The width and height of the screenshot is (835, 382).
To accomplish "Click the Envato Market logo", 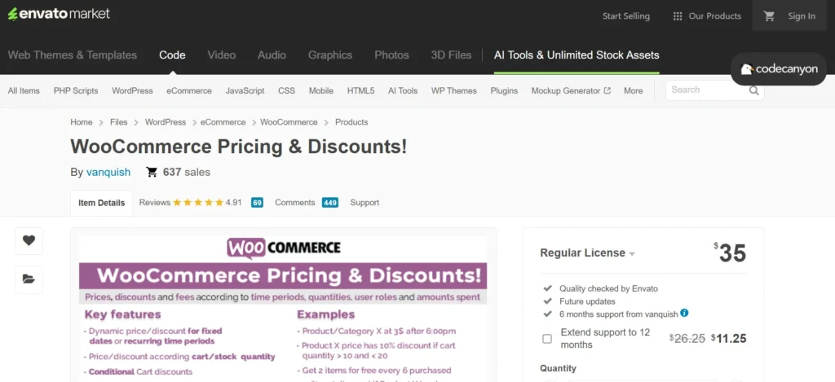I will [59, 14].
